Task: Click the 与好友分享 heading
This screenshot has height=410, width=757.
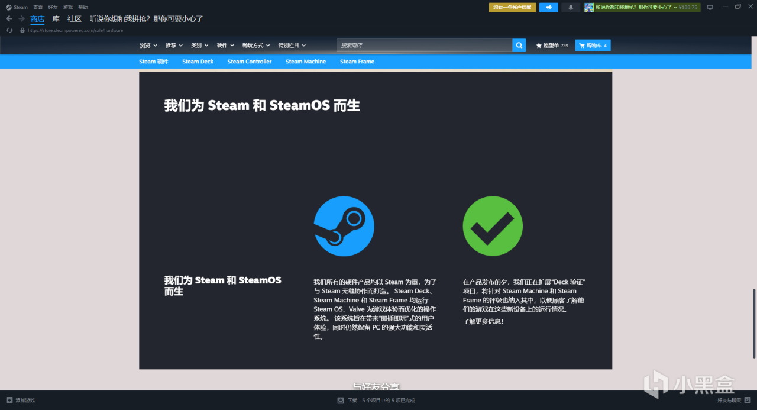Action: [x=376, y=386]
